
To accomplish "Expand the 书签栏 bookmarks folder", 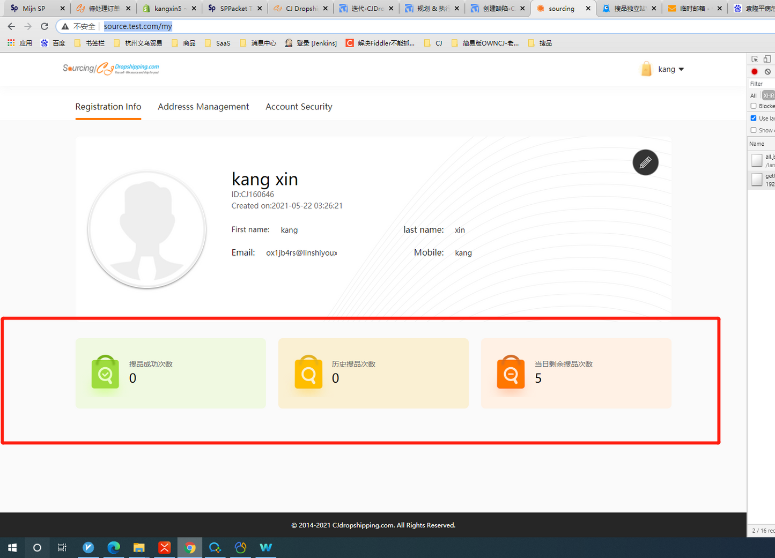I will click(89, 43).
